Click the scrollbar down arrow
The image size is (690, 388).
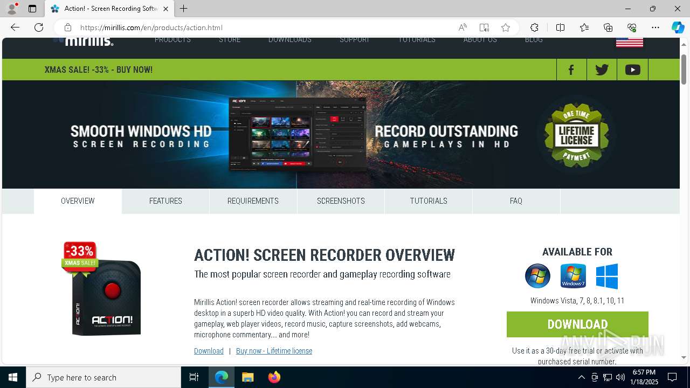tap(684, 357)
